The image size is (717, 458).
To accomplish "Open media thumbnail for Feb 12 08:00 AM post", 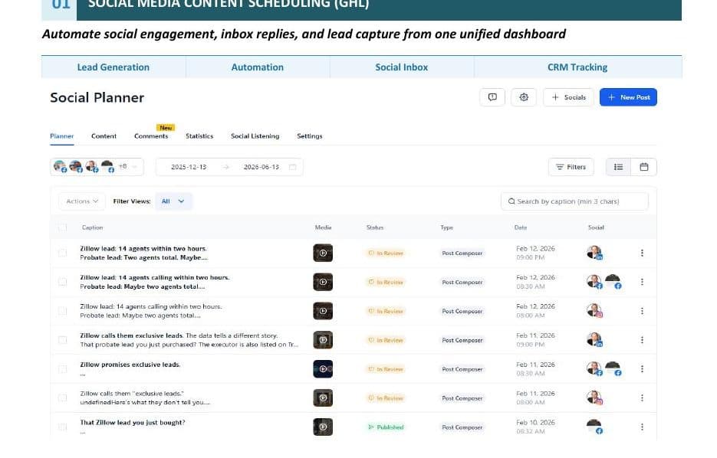I will coord(323,311).
